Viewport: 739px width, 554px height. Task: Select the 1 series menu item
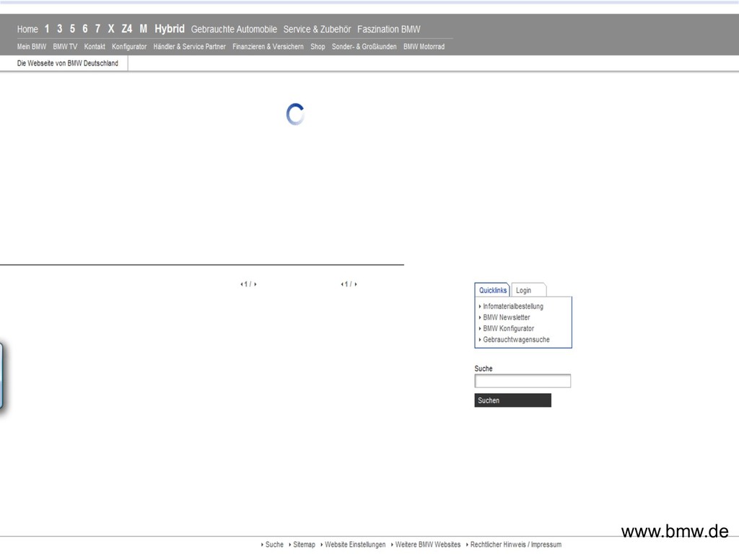click(x=47, y=29)
